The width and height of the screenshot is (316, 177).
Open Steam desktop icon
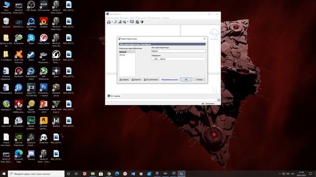pyautogui.click(x=31, y=56)
